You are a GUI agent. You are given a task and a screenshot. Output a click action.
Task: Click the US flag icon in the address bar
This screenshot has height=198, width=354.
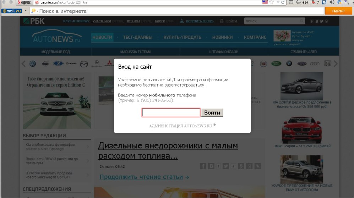265,2
